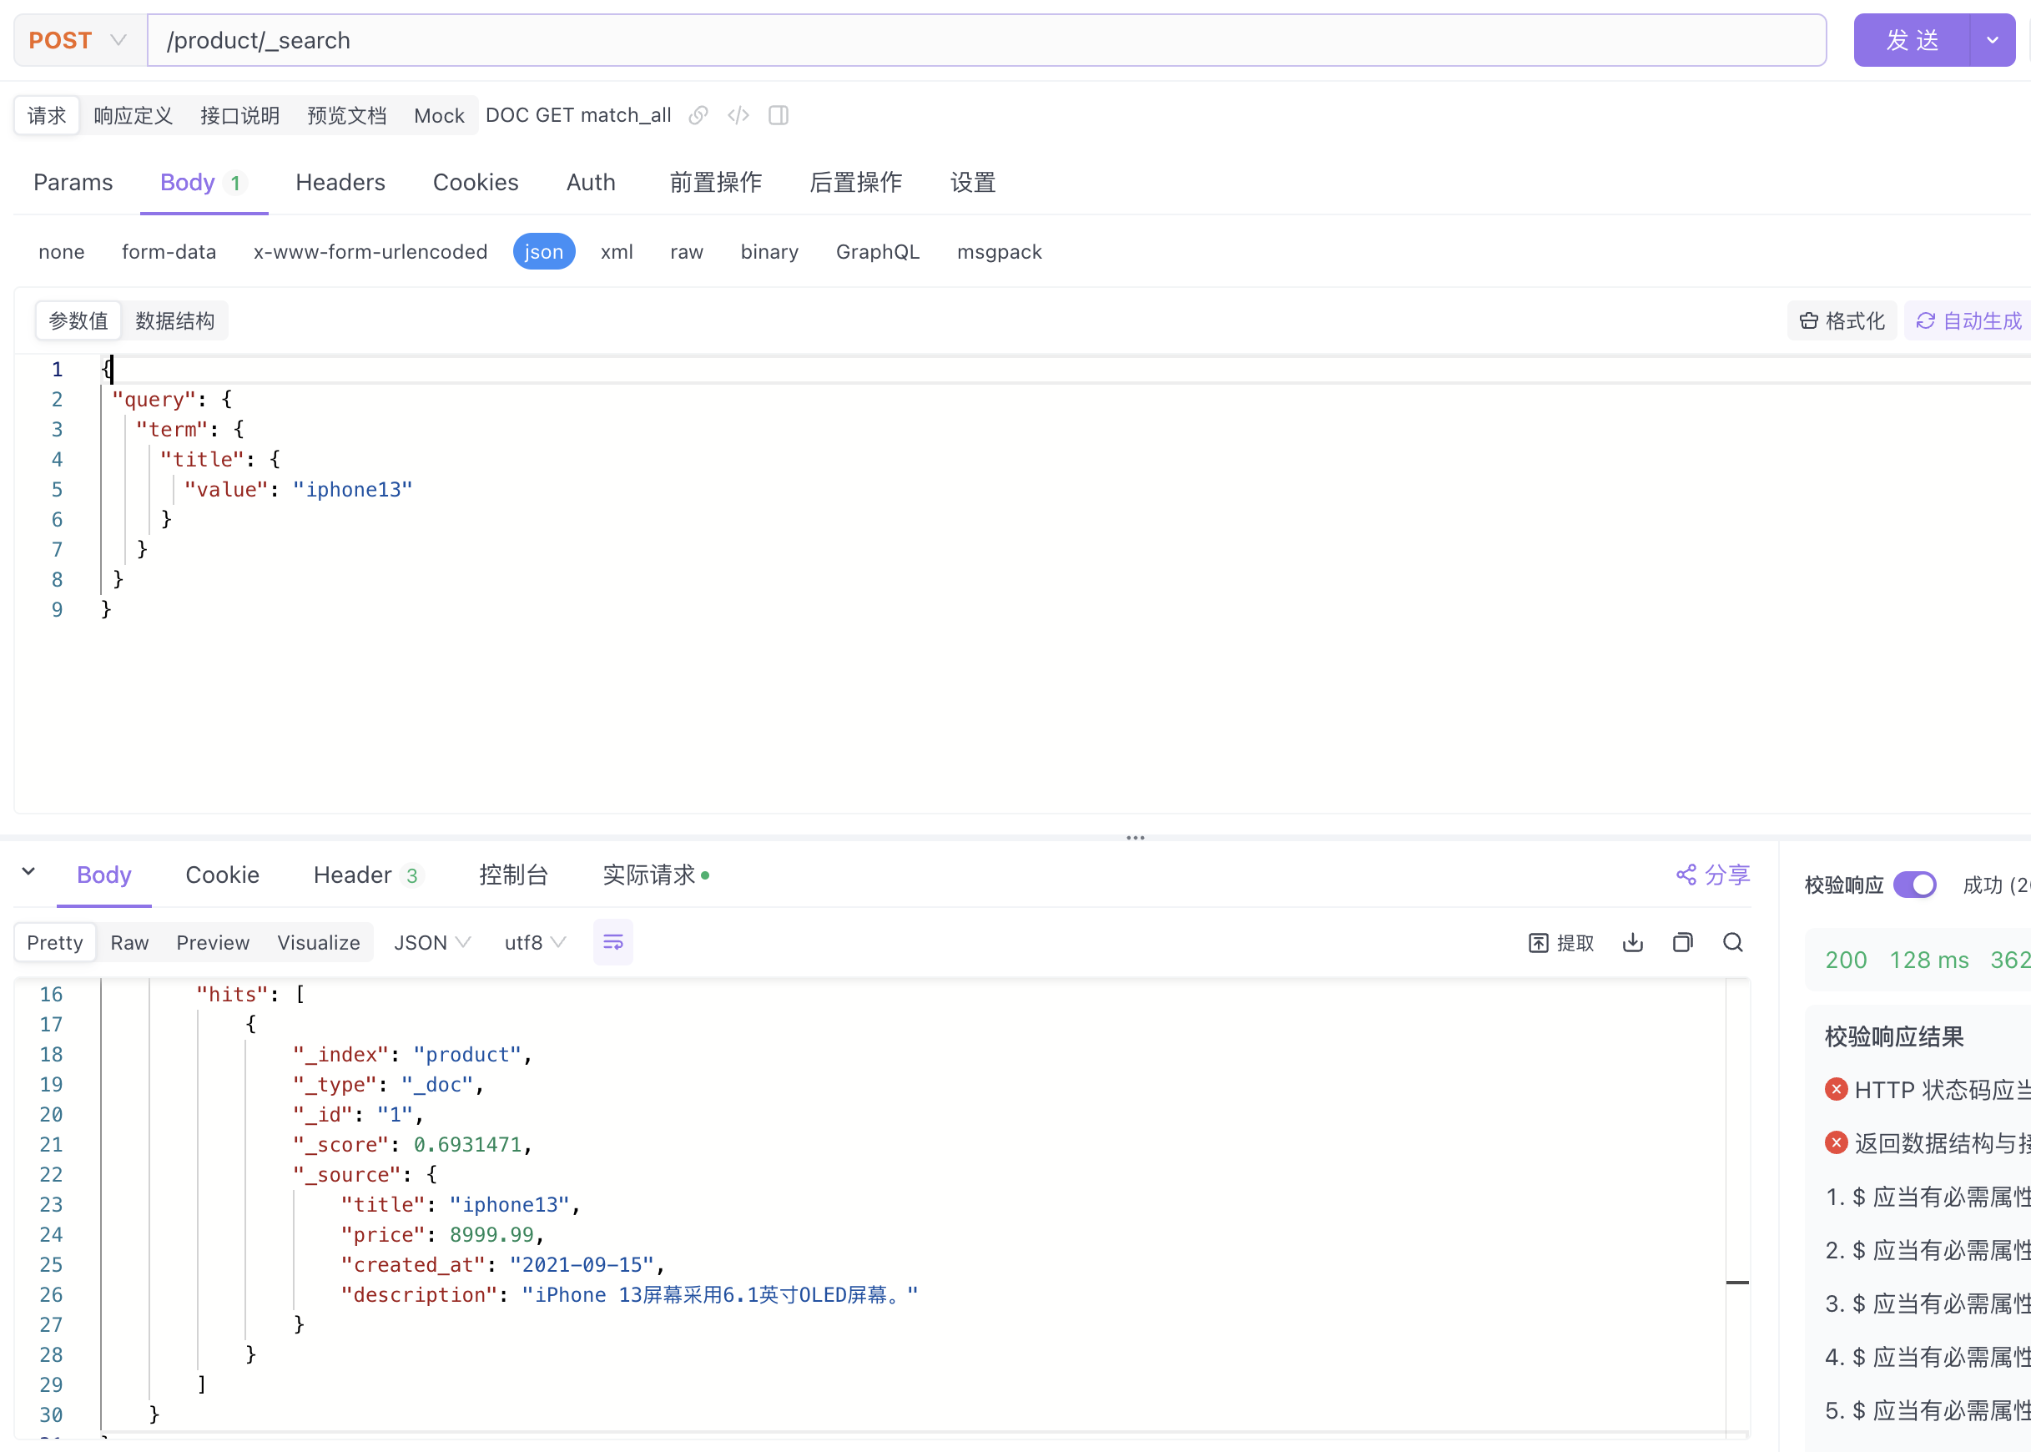
Task: Click the 格式化 format button
Action: [x=1842, y=321]
